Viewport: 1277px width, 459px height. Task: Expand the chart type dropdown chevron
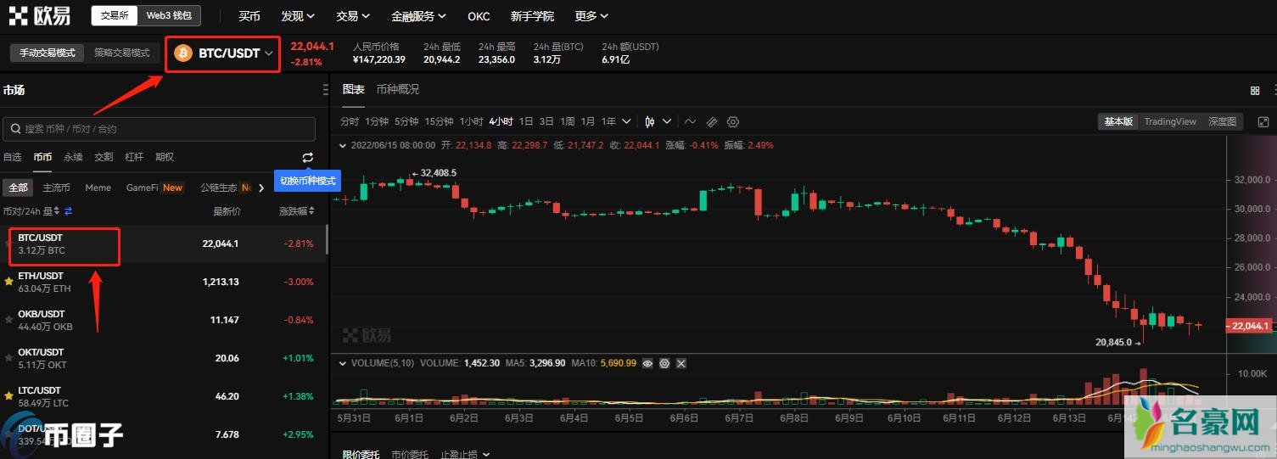(x=667, y=121)
